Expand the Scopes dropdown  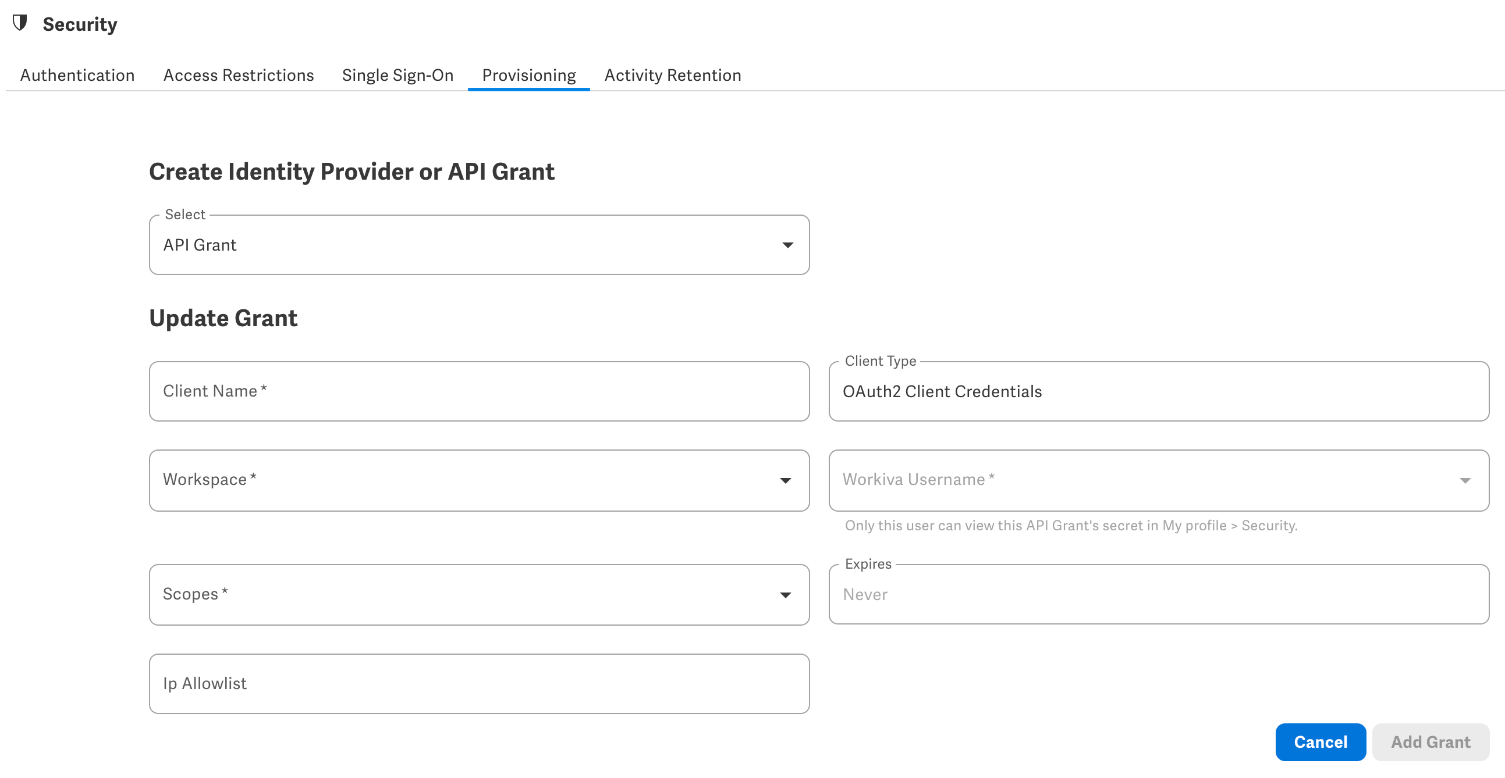(x=479, y=595)
